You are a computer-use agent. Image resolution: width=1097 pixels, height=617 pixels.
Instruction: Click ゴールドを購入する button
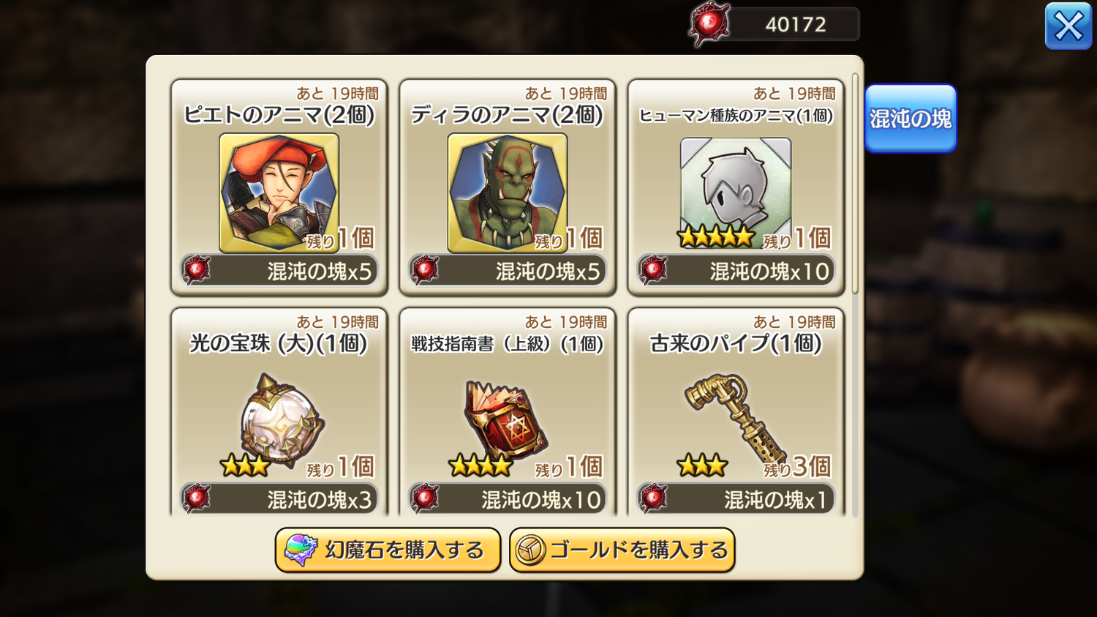(x=622, y=550)
